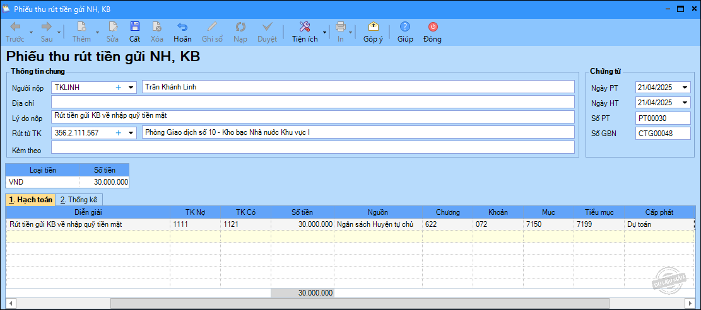Expand the In (print) dropdown arrow
Image resolution: width=701 pixels, height=310 pixels.
tap(351, 33)
